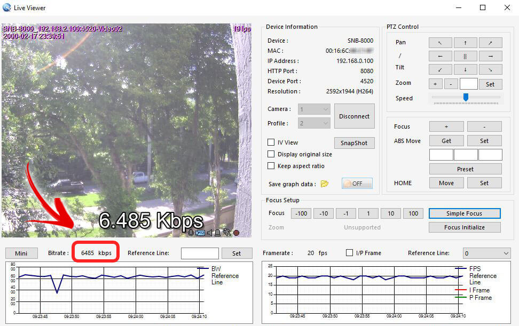This screenshot has height=326, width=519.
Task: Click the speaker icon on video overlay
Action: pyautogui.click(x=209, y=233)
